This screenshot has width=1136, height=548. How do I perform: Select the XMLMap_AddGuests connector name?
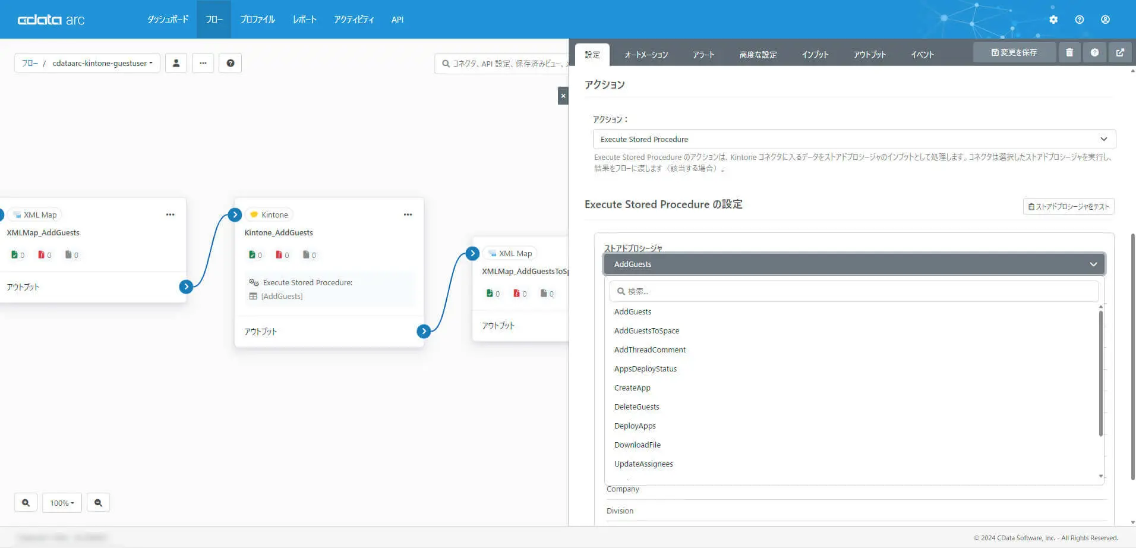[43, 232]
